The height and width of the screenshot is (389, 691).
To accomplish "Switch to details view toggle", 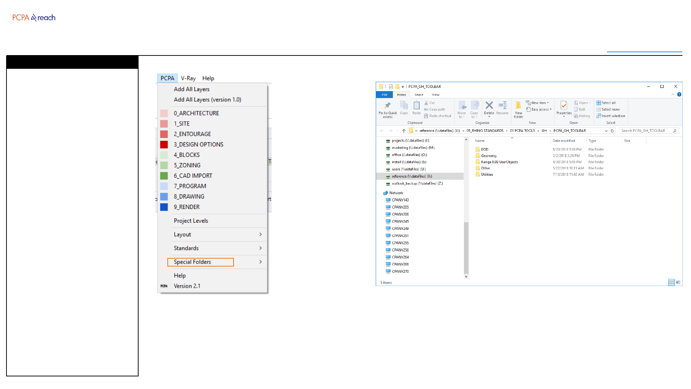I will (672, 282).
